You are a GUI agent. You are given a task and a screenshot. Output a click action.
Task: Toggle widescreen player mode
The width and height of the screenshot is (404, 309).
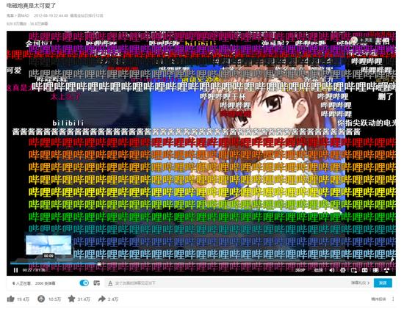tap(364, 270)
